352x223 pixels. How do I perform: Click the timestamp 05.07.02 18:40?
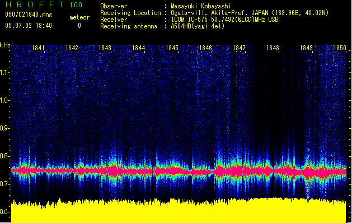click(29, 26)
